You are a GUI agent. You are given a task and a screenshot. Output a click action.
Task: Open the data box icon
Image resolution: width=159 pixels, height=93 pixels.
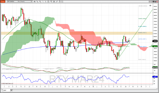pyautogui.click(x=48, y=2)
